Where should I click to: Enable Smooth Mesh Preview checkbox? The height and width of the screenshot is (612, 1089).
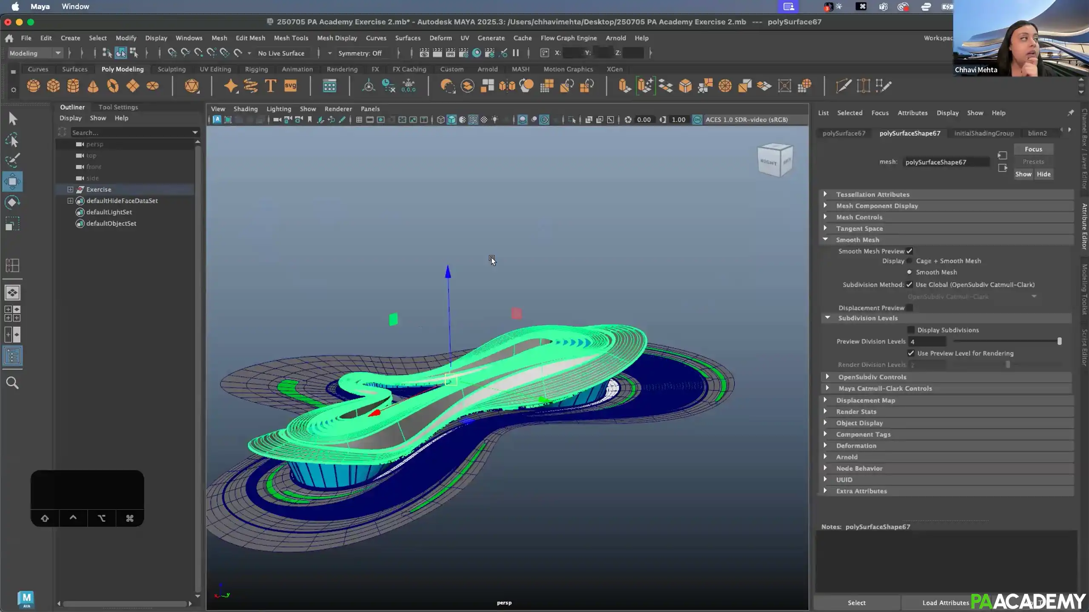pyautogui.click(x=909, y=251)
